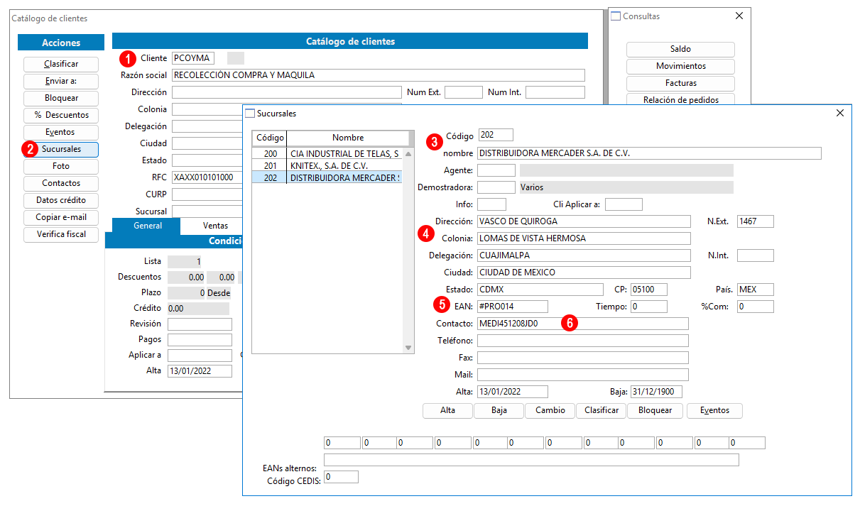Click the Alta button in Sucursales
This screenshot has height=506, width=860.
tap(448, 410)
